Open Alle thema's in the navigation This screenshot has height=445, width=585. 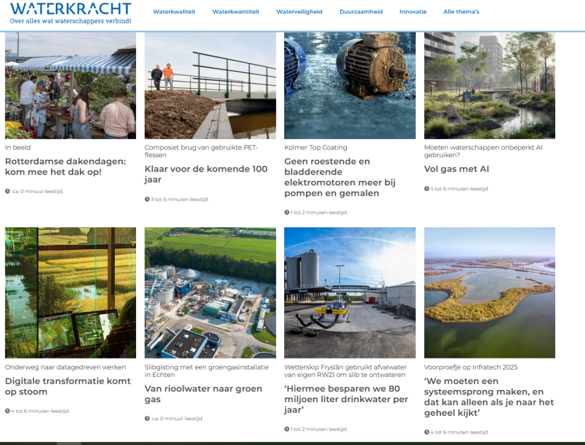coord(461,12)
